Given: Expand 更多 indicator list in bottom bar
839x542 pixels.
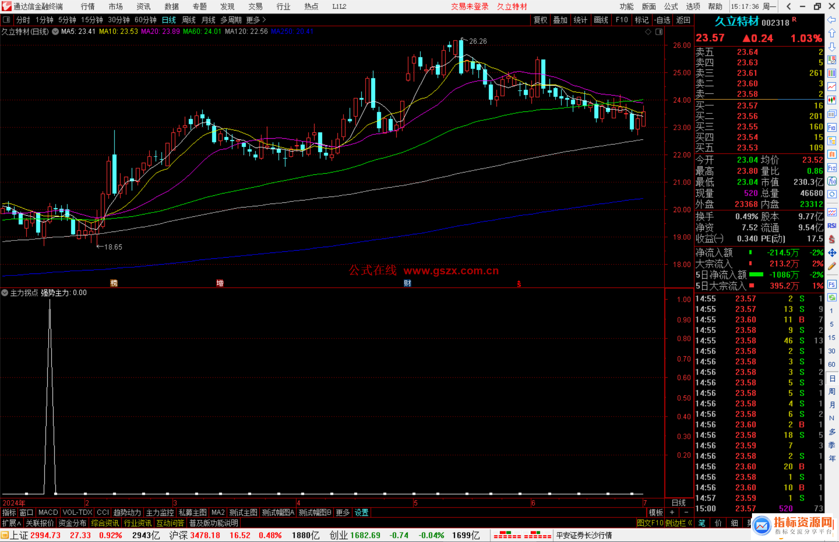Looking at the screenshot, I should [x=343, y=512].
